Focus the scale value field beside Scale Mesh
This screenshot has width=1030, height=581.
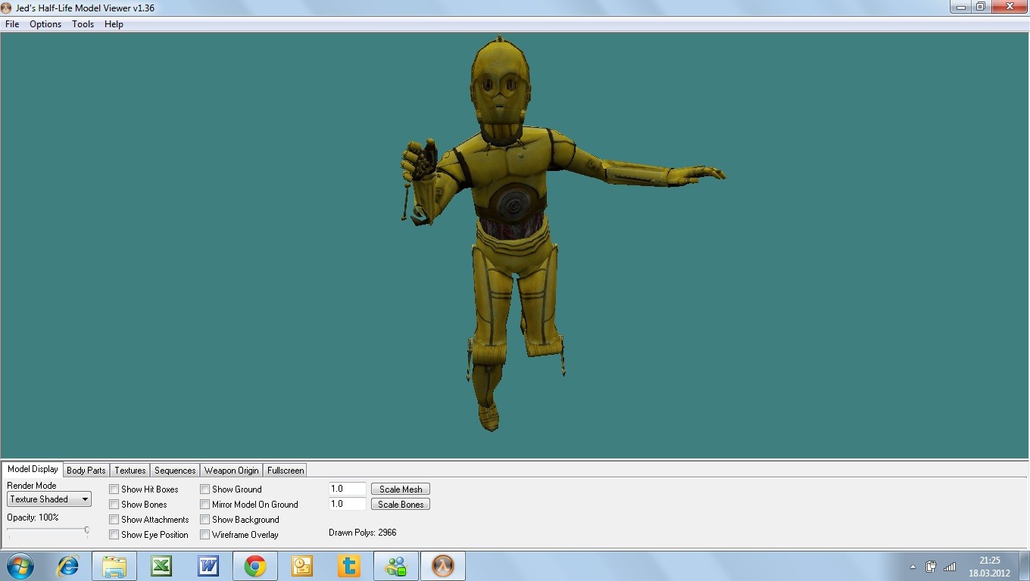(x=348, y=489)
